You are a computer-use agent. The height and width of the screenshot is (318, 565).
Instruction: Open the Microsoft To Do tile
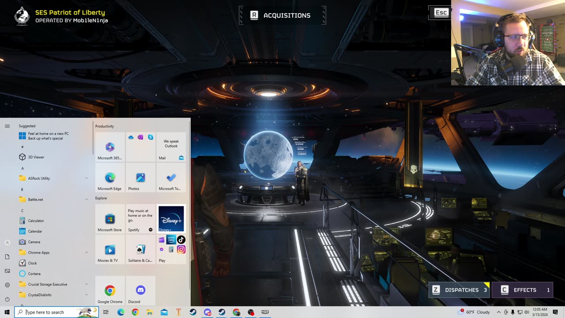click(171, 177)
